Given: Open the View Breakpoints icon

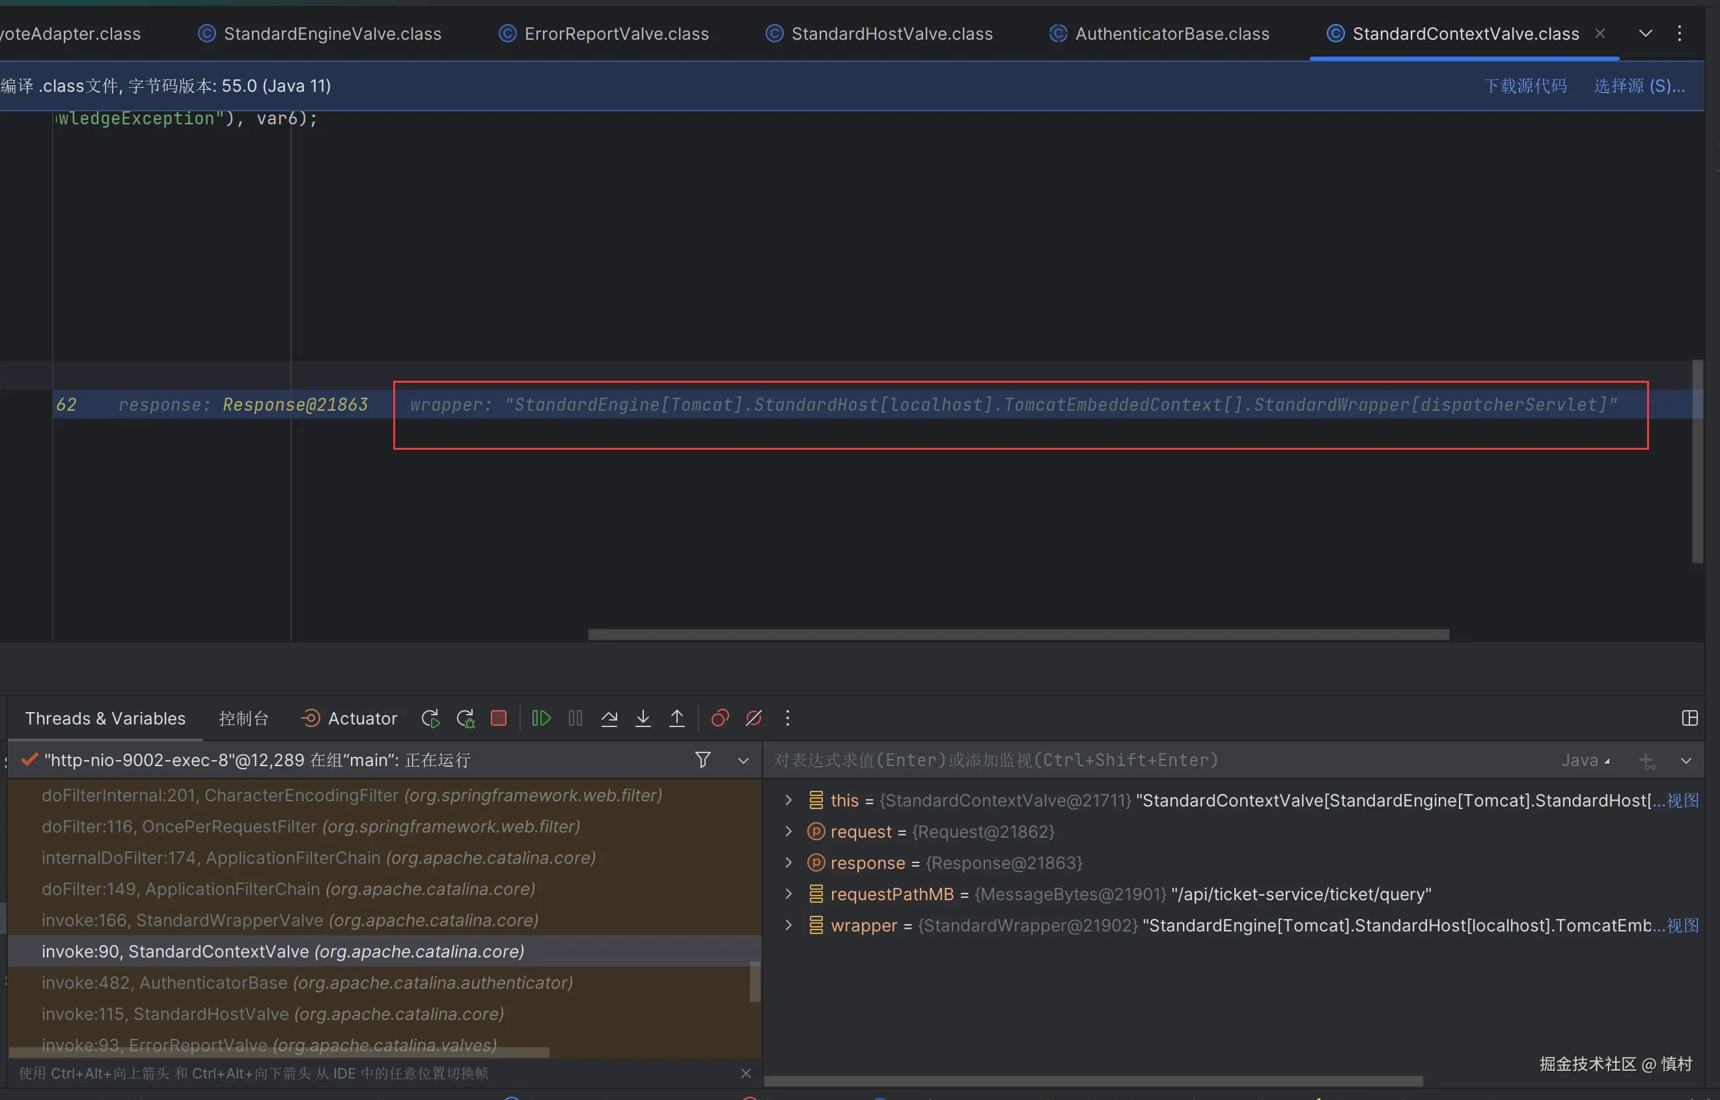Looking at the screenshot, I should click(x=720, y=718).
